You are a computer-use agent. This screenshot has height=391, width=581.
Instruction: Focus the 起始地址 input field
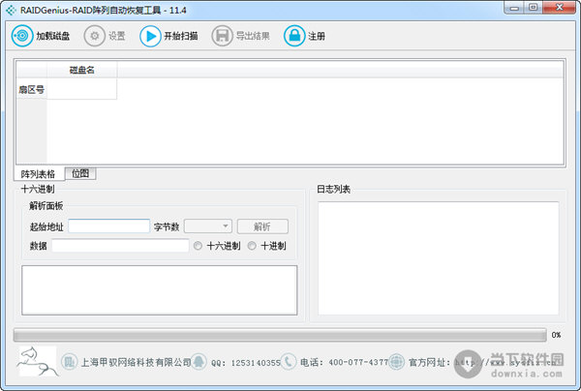click(108, 226)
